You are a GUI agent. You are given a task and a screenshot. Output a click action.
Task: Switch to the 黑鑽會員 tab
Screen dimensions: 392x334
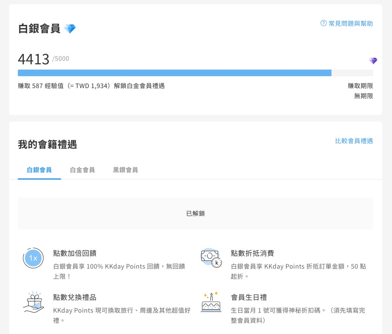pyautogui.click(x=125, y=170)
